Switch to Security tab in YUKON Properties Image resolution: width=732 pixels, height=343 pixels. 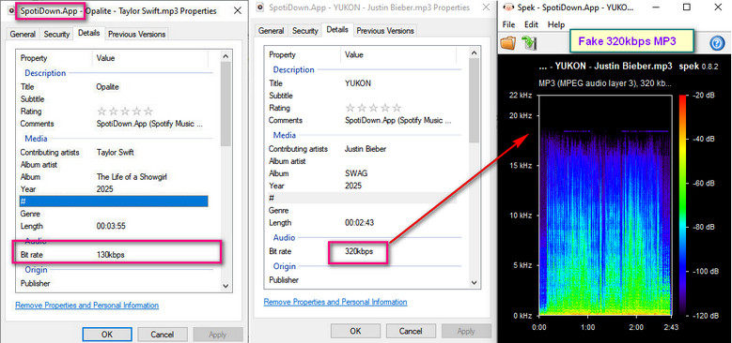point(304,31)
